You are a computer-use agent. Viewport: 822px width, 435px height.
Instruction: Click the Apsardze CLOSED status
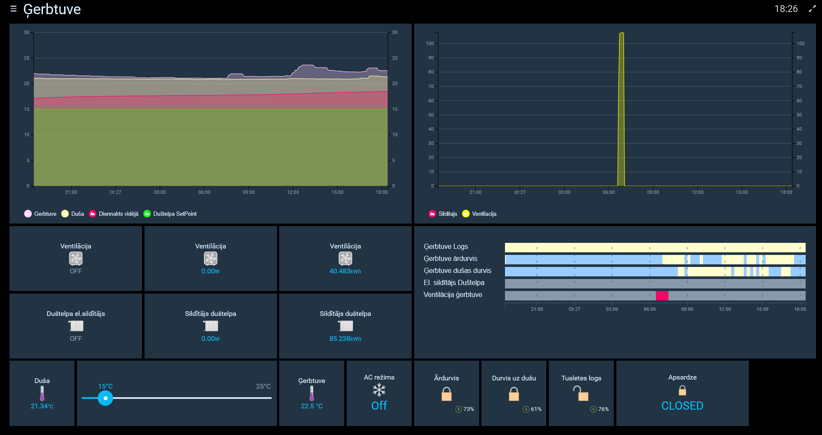tap(682, 405)
